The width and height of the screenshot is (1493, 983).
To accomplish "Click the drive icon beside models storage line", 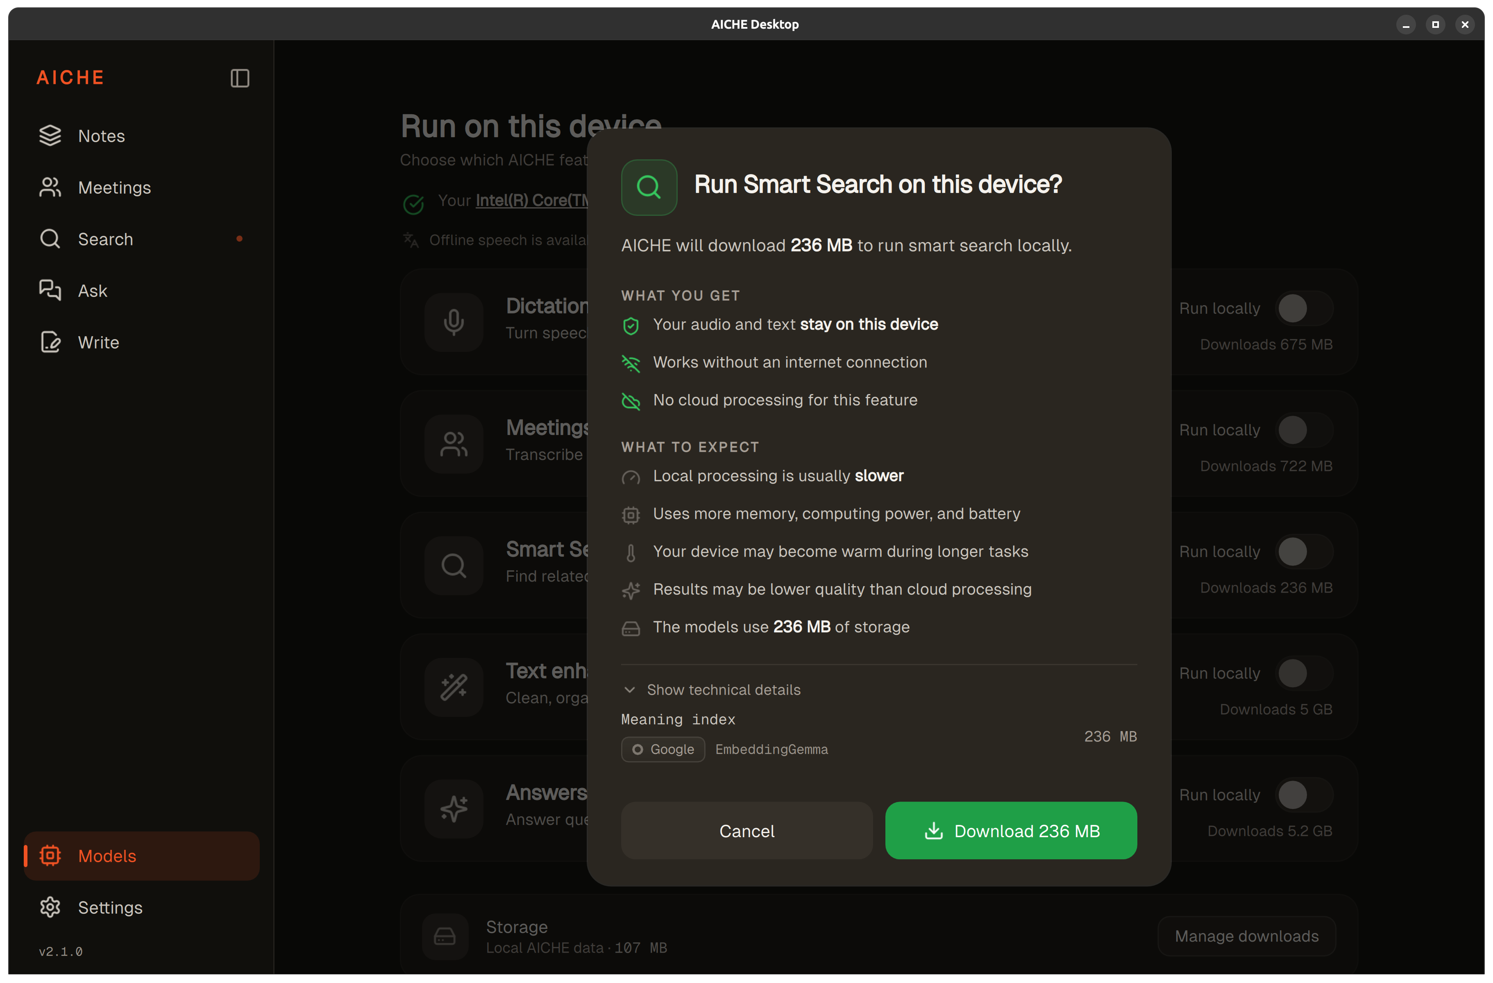I will click(631, 629).
